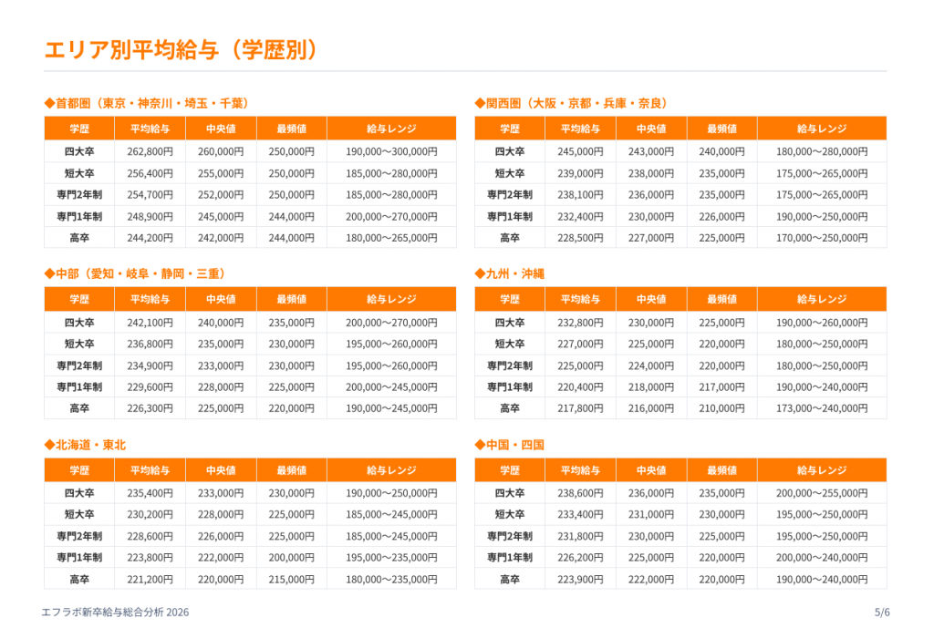
Task: Select 専門2年制 row label in 中部 table
Action: 79,365
